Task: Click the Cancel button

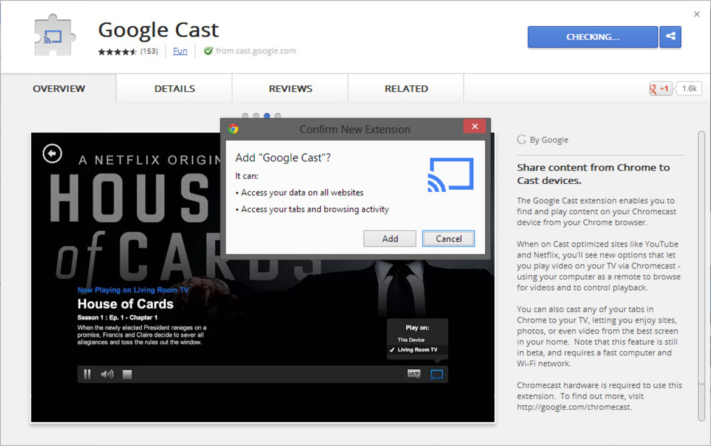Action: pos(448,239)
